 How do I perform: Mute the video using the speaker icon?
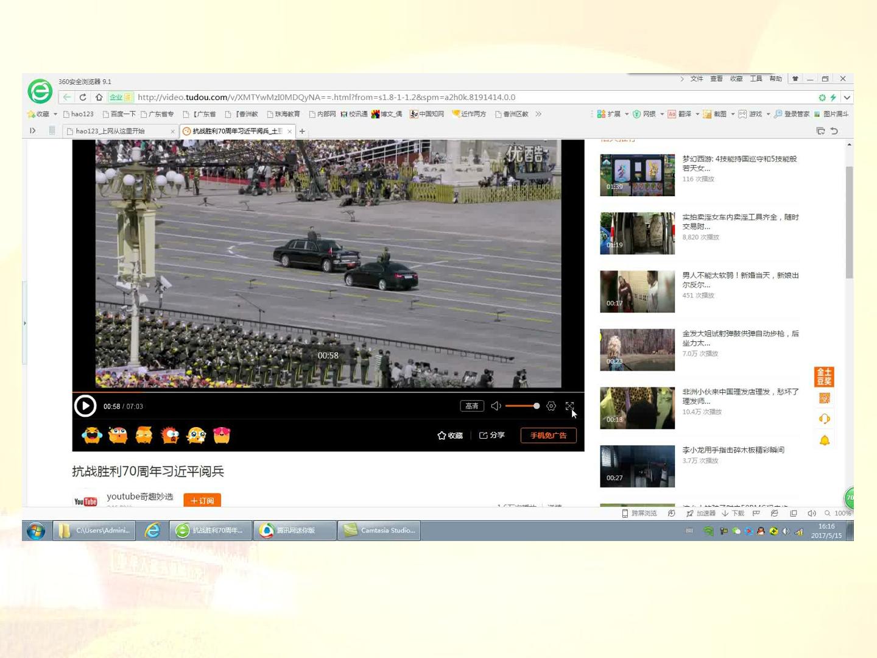(496, 406)
